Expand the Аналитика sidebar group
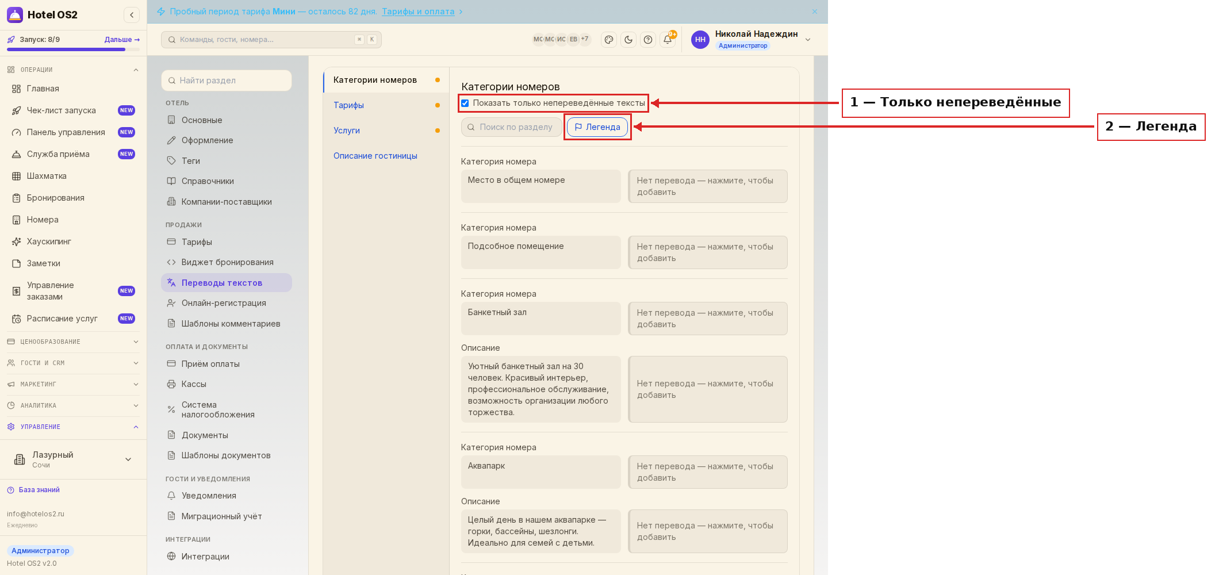 73,405
